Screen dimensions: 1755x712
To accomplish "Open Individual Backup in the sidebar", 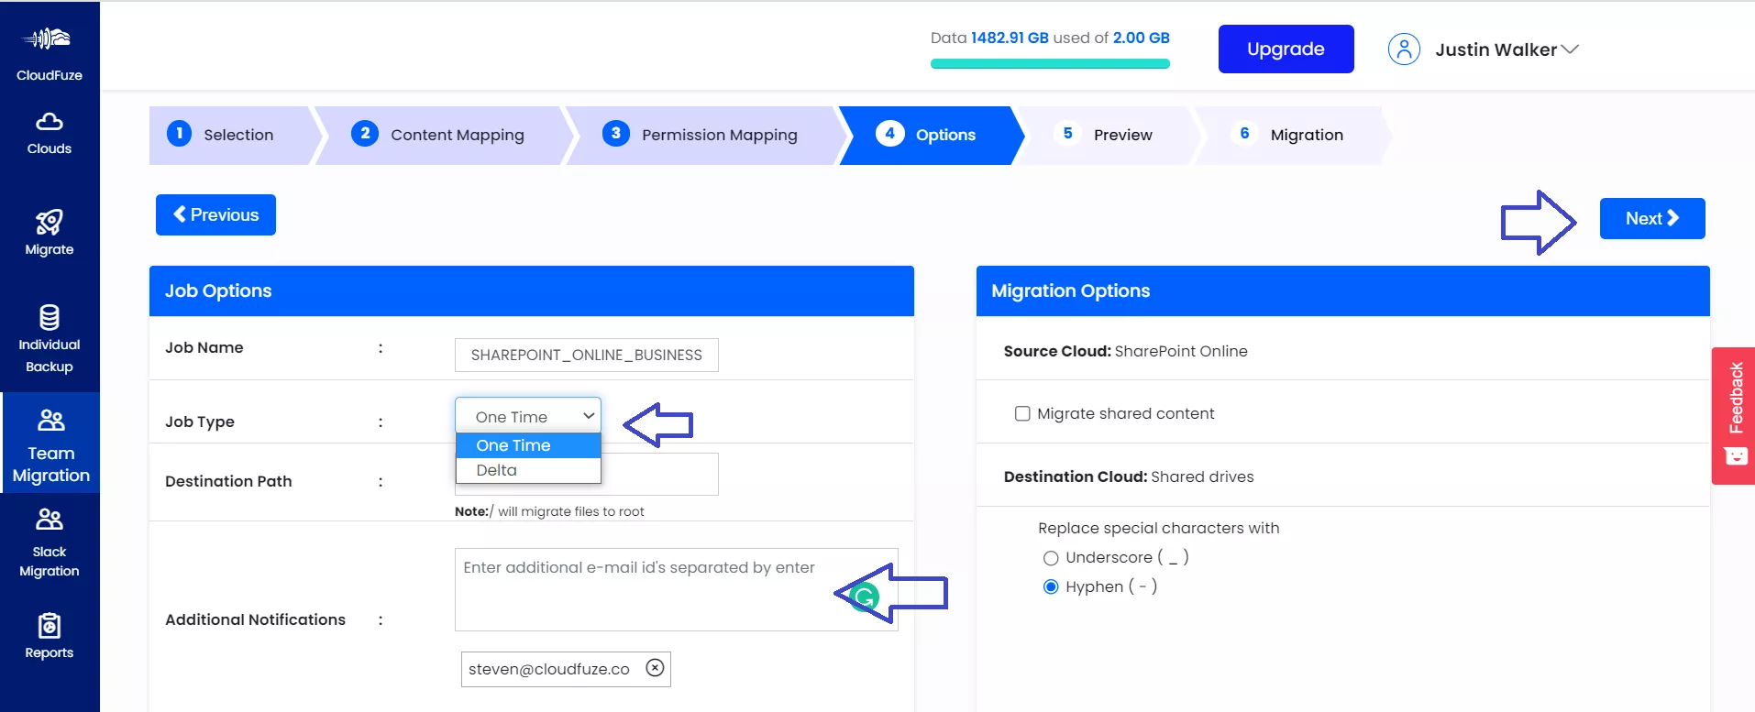I will (50, 339).
